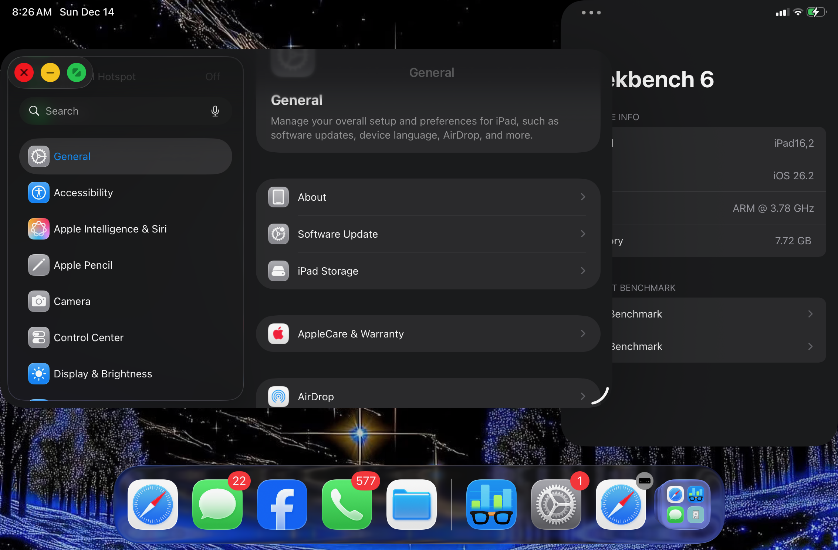Open the Files app in dock
The height and width of the screenshot is (550, 838).
point(411,504)
